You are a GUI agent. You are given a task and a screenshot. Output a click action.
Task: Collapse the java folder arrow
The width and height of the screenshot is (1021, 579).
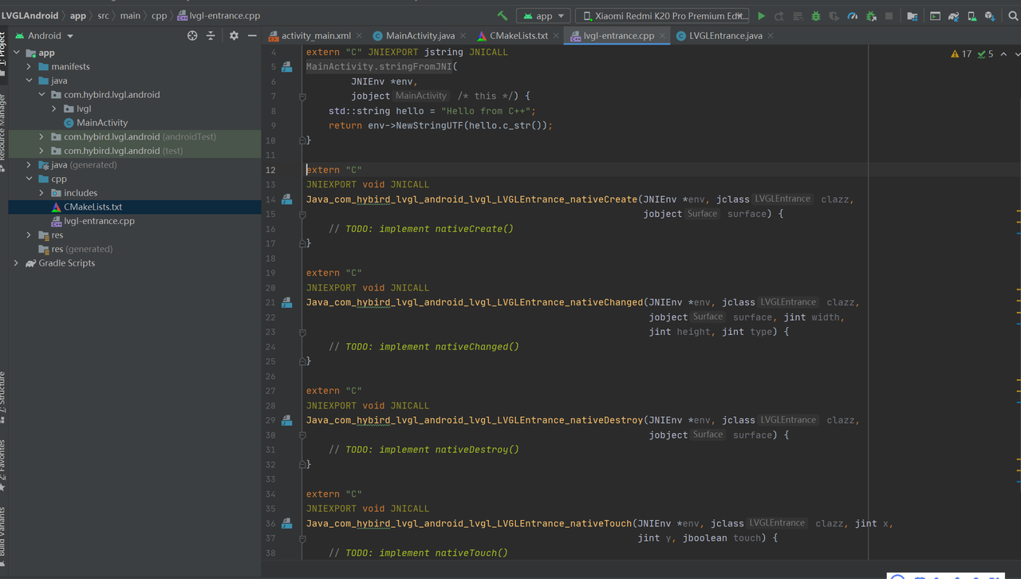coord(30,81)
